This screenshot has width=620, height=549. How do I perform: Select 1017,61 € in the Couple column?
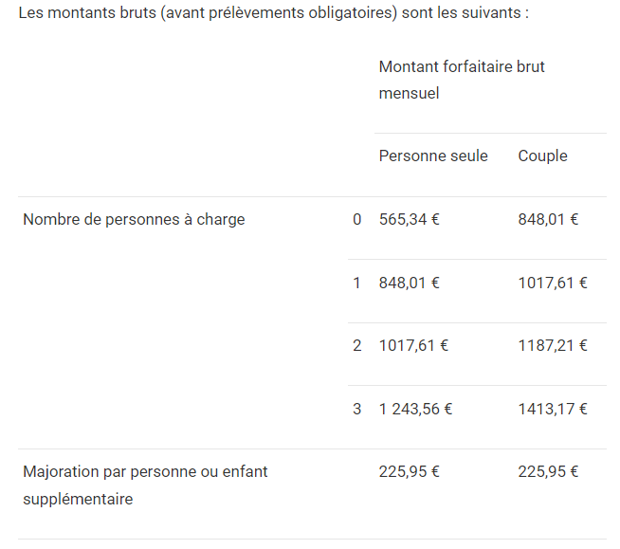coord(553,283)
